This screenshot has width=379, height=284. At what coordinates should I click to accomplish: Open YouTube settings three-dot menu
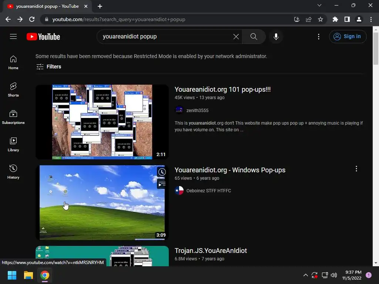(319, 37)
